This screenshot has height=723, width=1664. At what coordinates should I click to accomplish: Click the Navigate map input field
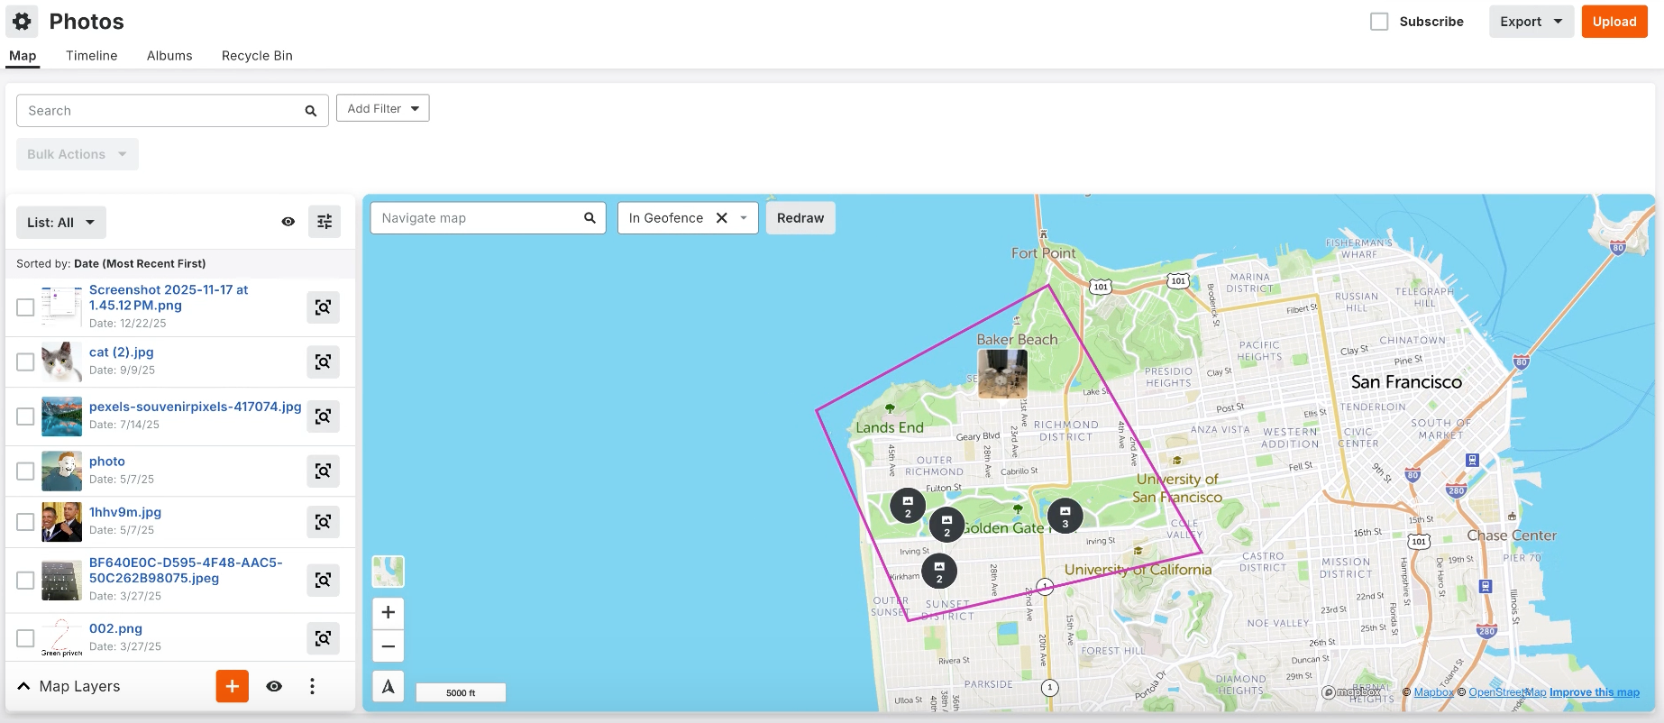488,218
